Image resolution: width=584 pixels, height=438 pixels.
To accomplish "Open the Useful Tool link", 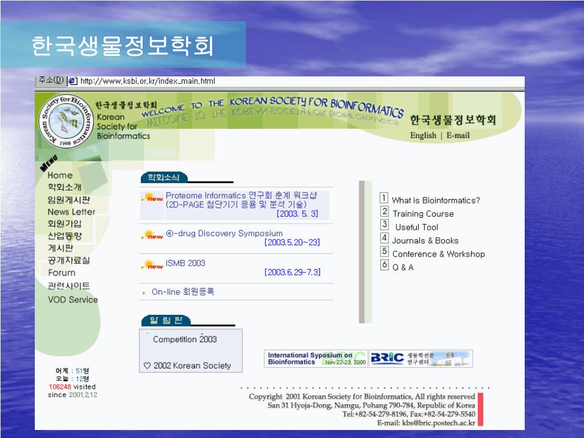I will click(x=416, y=227).
